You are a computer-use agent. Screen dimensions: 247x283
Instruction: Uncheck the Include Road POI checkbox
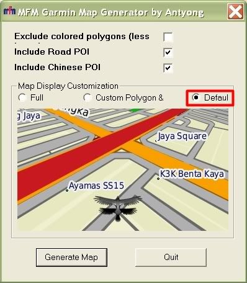[168, 52]
